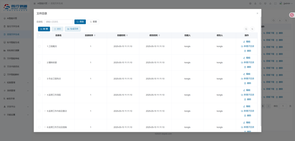Open the header search magnifier icon
Screen dimensions: 295x141
[260, 3]
